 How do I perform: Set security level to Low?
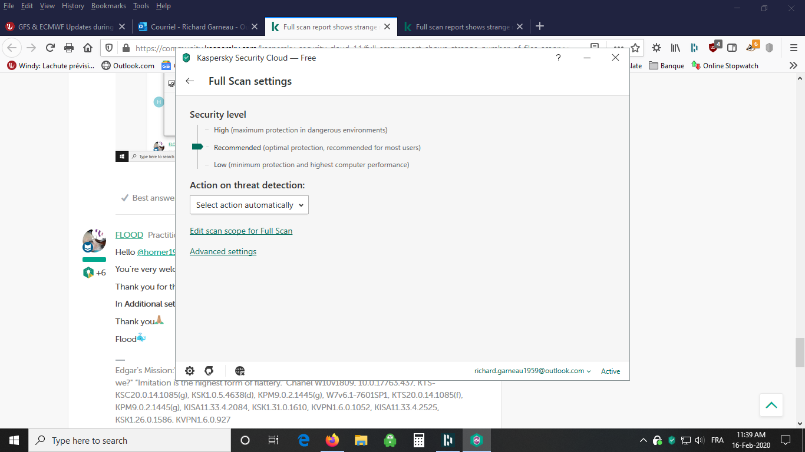(x=311, y=165)
